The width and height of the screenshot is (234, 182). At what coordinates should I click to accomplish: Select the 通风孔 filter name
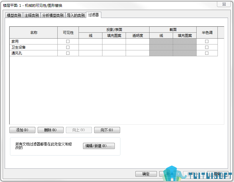[x=34, y=53]
